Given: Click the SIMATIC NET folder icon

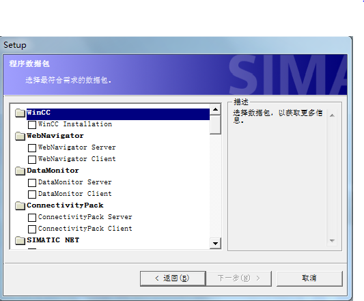Looking at the screenshot, I should [20, 240].
